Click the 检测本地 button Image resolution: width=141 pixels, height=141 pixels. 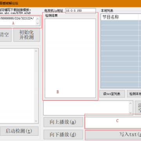[x=134, y=94]
